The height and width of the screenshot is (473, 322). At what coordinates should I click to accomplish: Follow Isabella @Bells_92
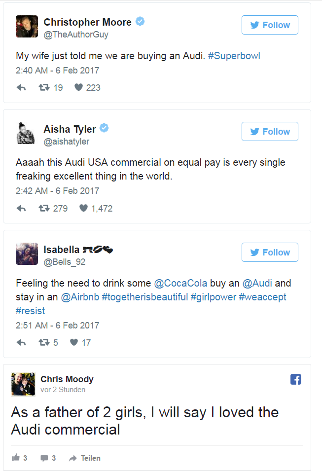[x=270, y=253]
